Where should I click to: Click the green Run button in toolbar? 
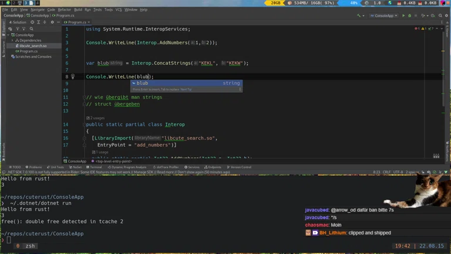(403, 16)
